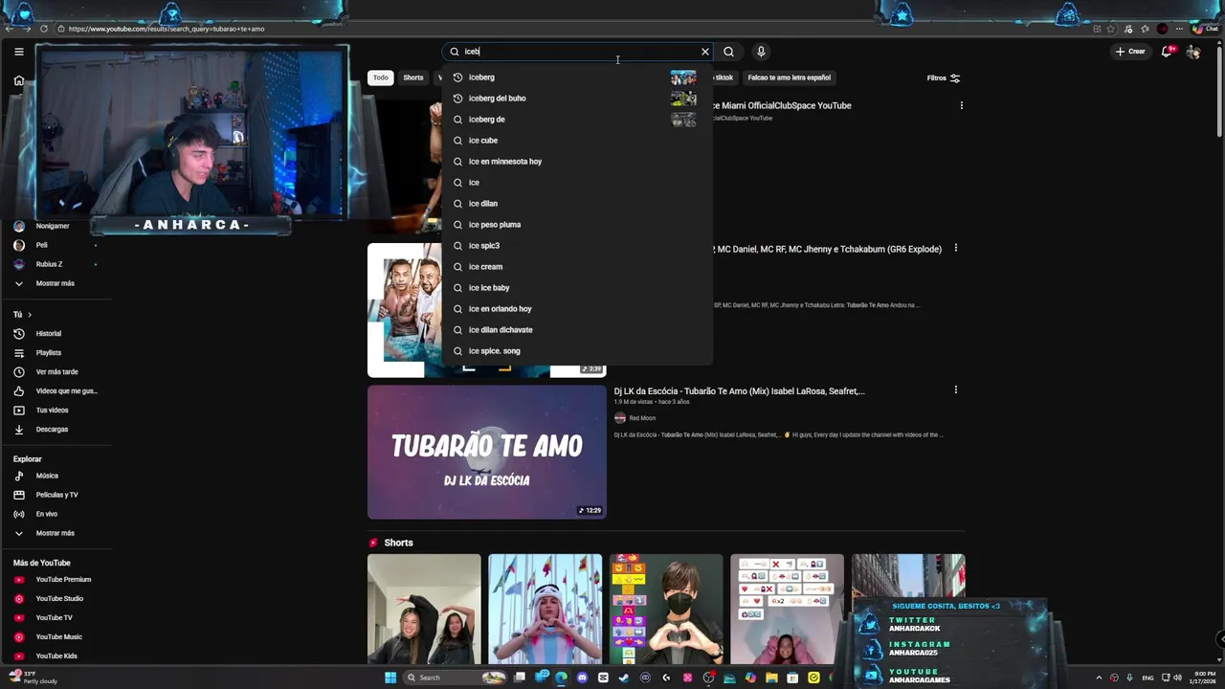Click the browser address bar URL

pos(167,29)
